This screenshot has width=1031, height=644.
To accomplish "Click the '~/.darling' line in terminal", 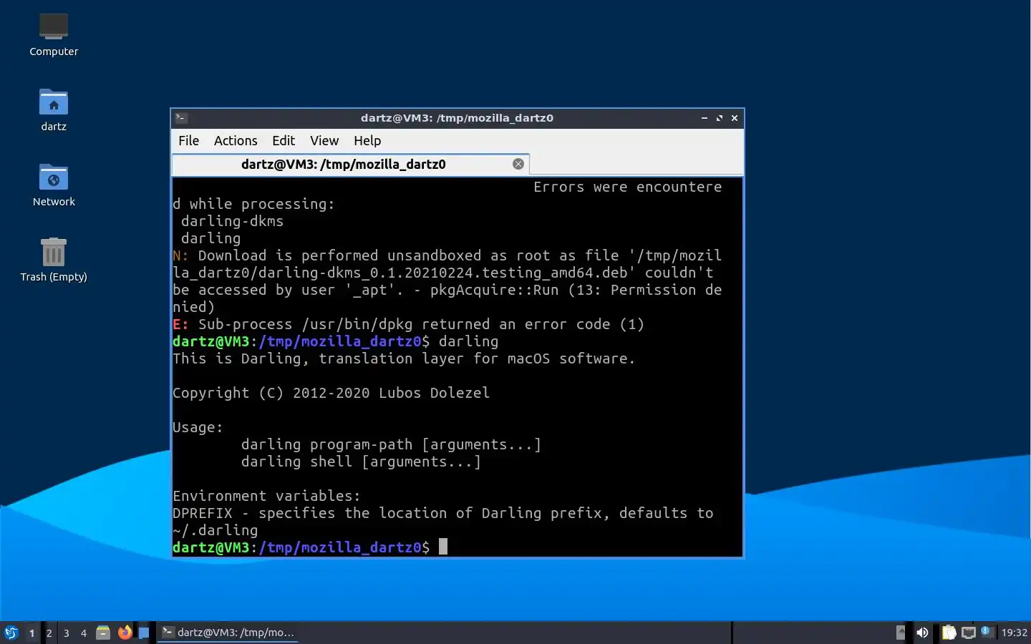I will [x=215, y=530].
